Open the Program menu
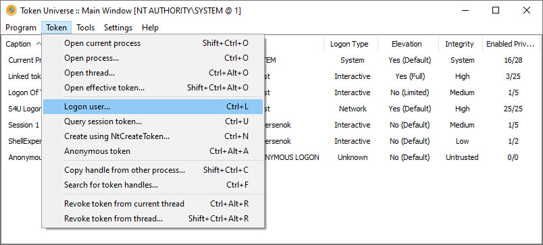Screen dimensions: 543x245 (x=21, y=28)
